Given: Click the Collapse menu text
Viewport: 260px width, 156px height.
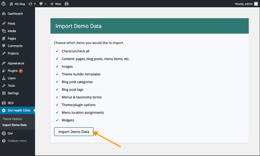Looking at the screenshot, I should 17,141.
